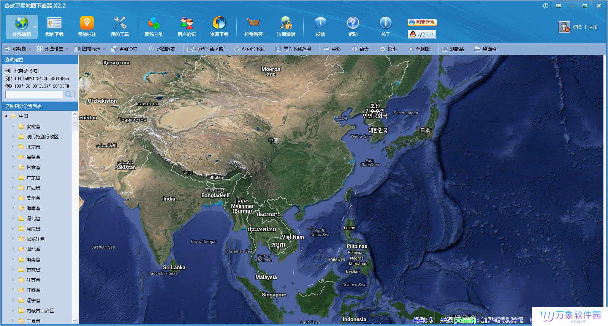Click the 区域划分位置列表 panel header

39,106
